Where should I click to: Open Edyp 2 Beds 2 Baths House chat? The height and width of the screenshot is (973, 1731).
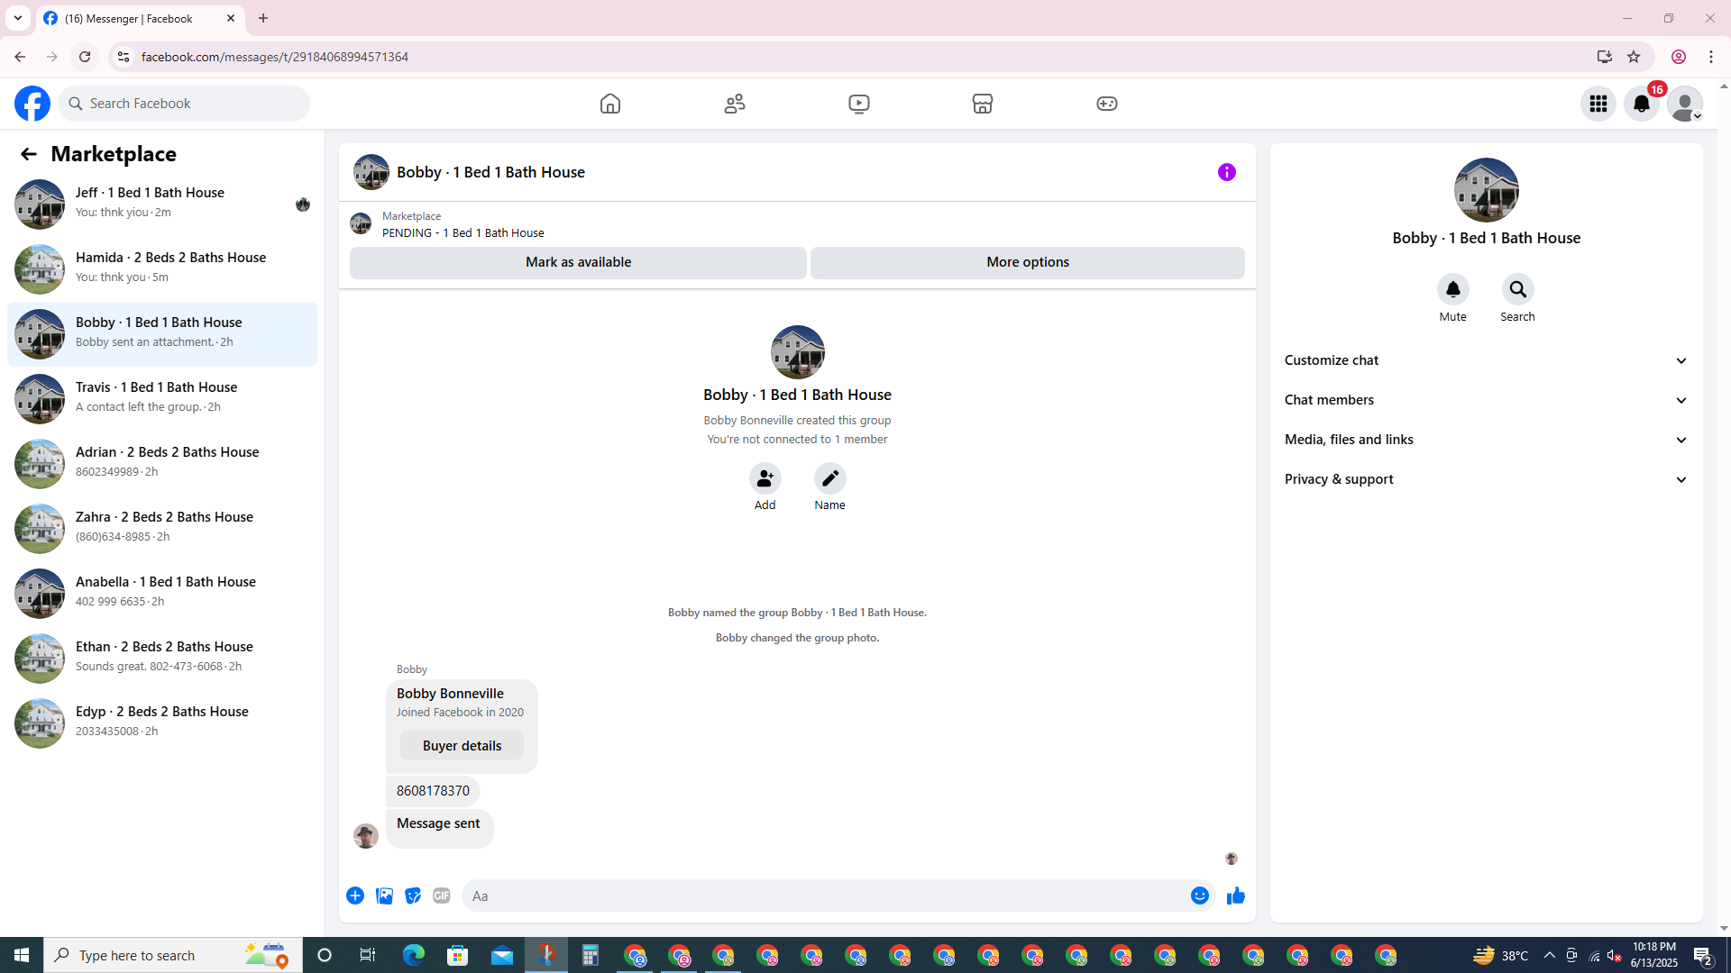(162, 723)
